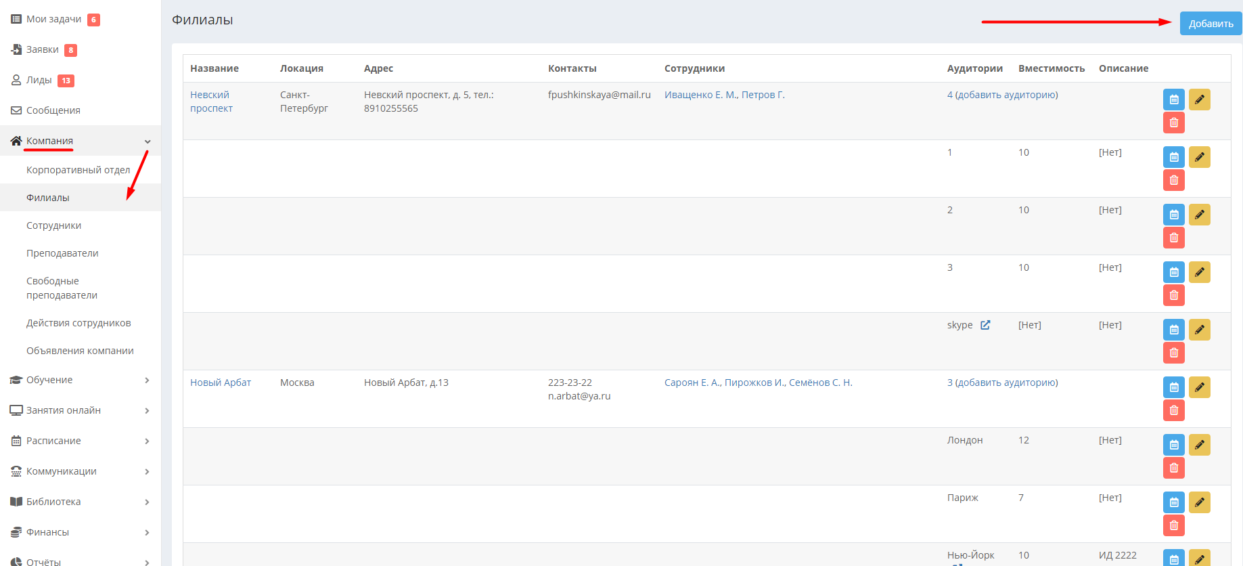1243x566 pixels.
Task: Delete auditorium 3 using trash icon
Action: tap(1174, 295)
